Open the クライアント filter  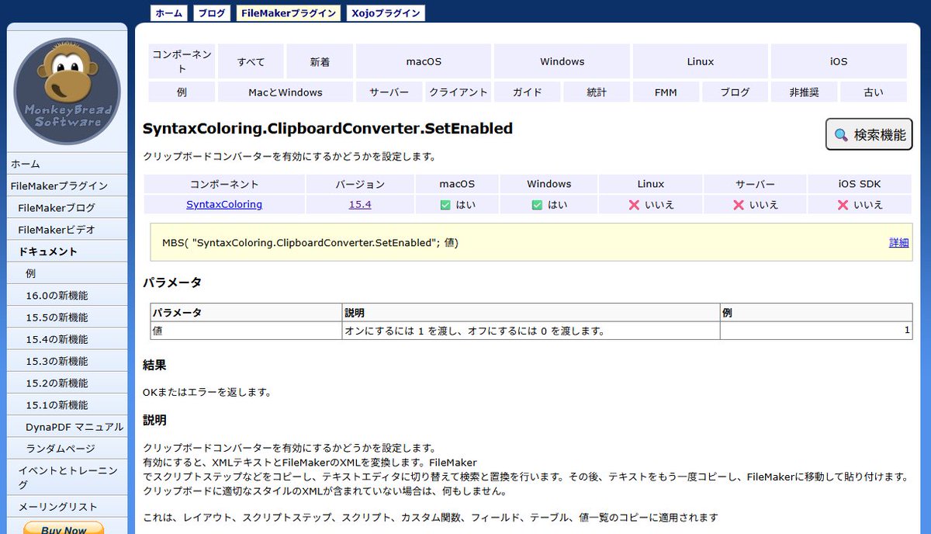pos(459,92)
